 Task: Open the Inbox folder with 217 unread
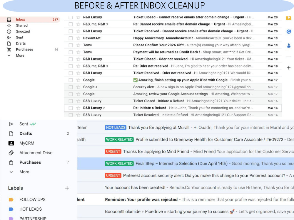pyautogui.click(x=30, y=19)
